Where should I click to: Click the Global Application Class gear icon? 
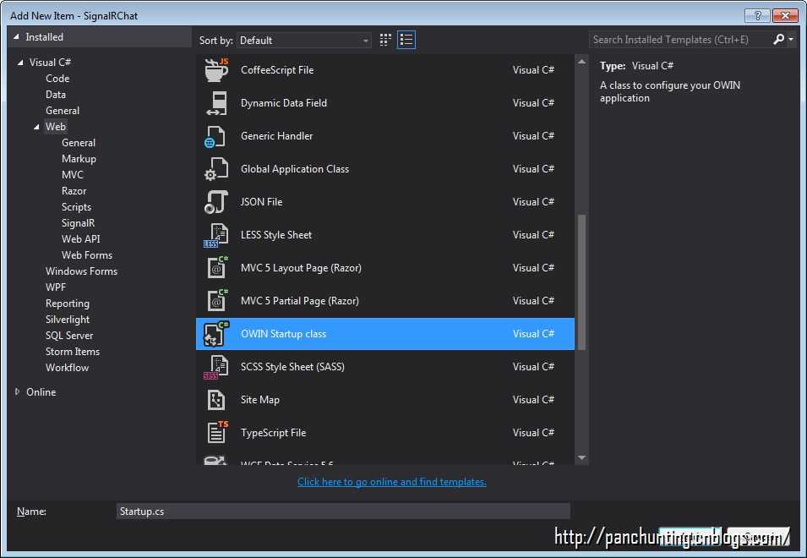click(x=216, y=169)
